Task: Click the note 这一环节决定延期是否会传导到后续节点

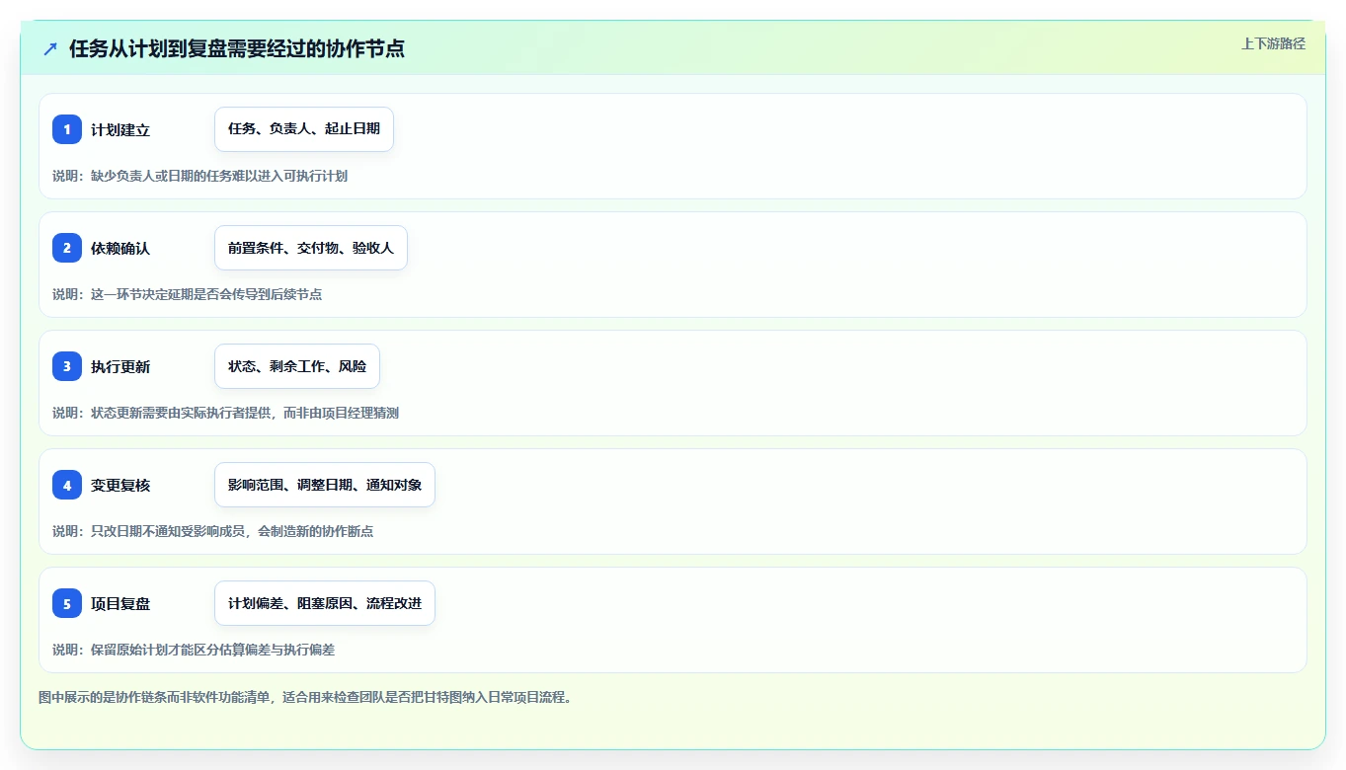Action: point(187,294)
